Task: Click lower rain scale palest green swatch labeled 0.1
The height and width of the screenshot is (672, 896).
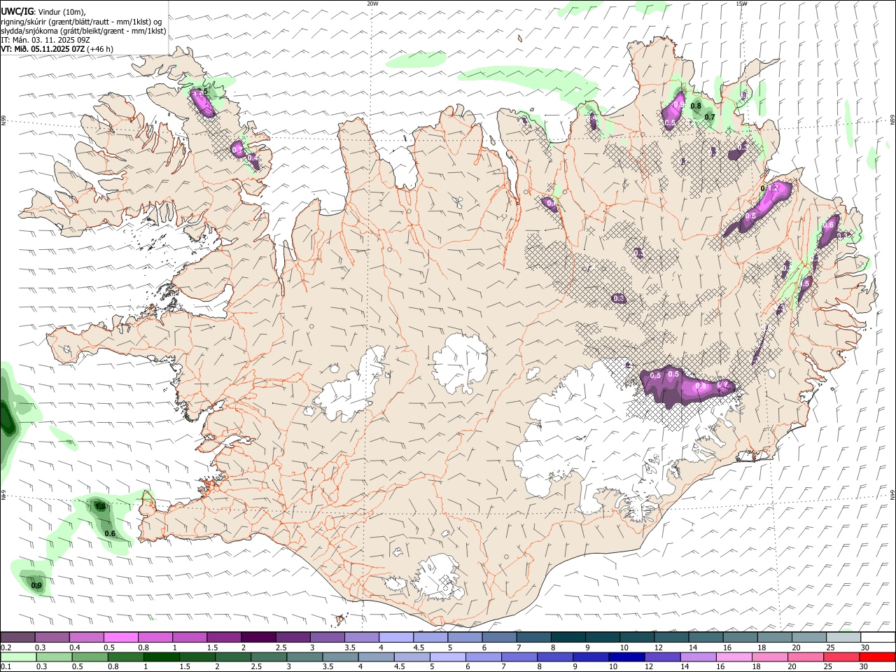Action: (x=18, y=657)
